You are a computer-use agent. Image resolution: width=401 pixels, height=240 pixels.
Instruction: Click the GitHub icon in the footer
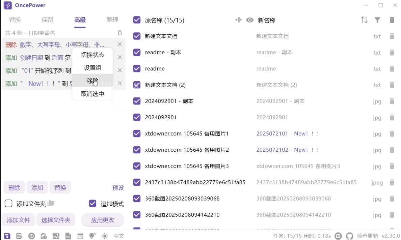pos(350,236)
